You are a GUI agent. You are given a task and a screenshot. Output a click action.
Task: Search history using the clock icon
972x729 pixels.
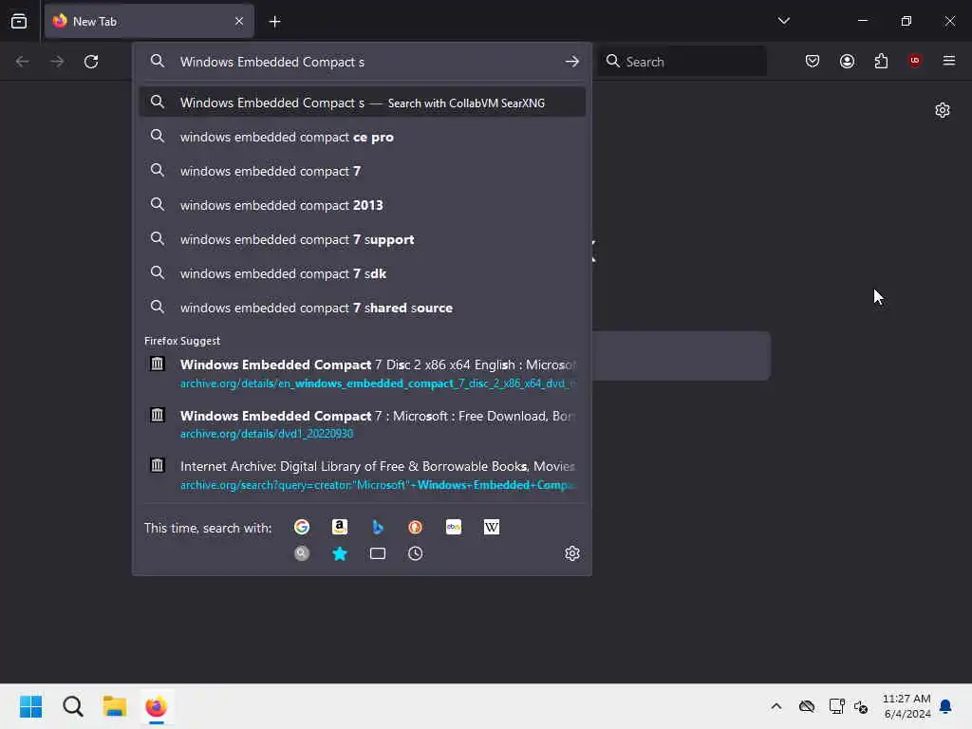pos(416,553)
